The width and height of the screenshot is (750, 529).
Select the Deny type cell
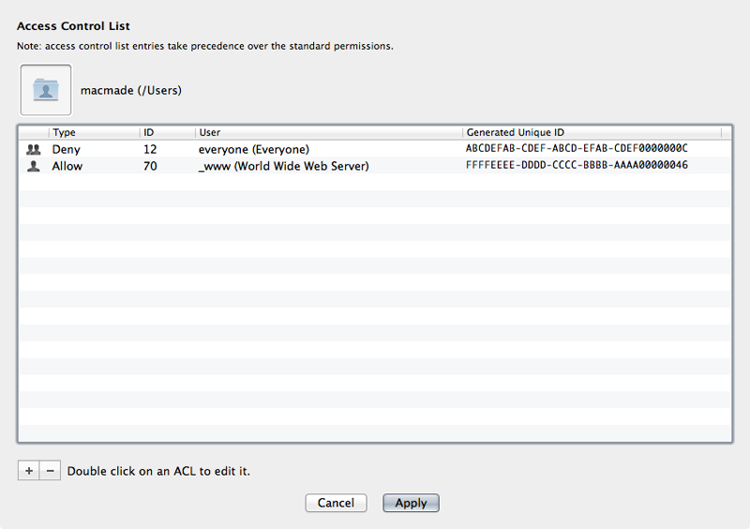67,149
